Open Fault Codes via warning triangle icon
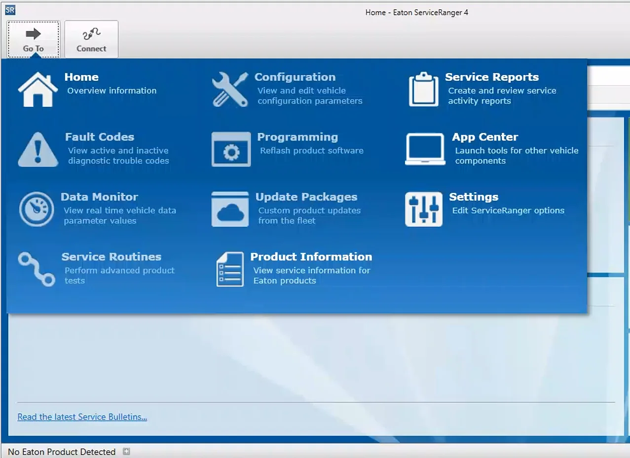This screenshot has height=458, width=630. (x=38, y=150)
